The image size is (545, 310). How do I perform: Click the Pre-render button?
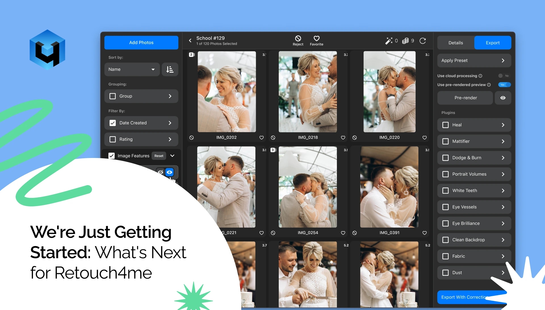click(466, 98)
